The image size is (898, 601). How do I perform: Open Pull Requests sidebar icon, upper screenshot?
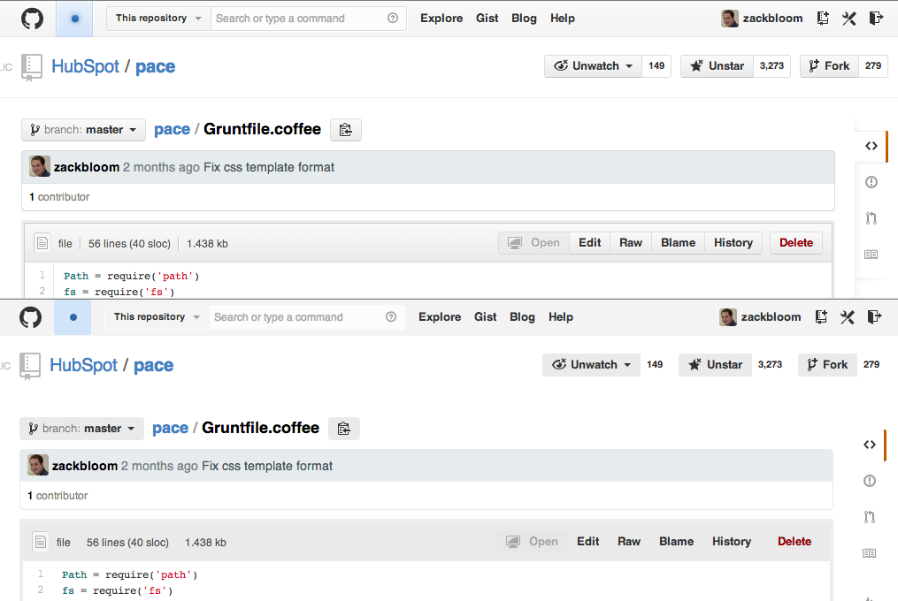pos(871,218)
